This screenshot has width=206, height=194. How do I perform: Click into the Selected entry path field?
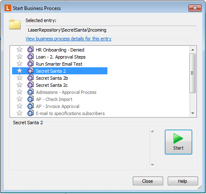[111, 30]
